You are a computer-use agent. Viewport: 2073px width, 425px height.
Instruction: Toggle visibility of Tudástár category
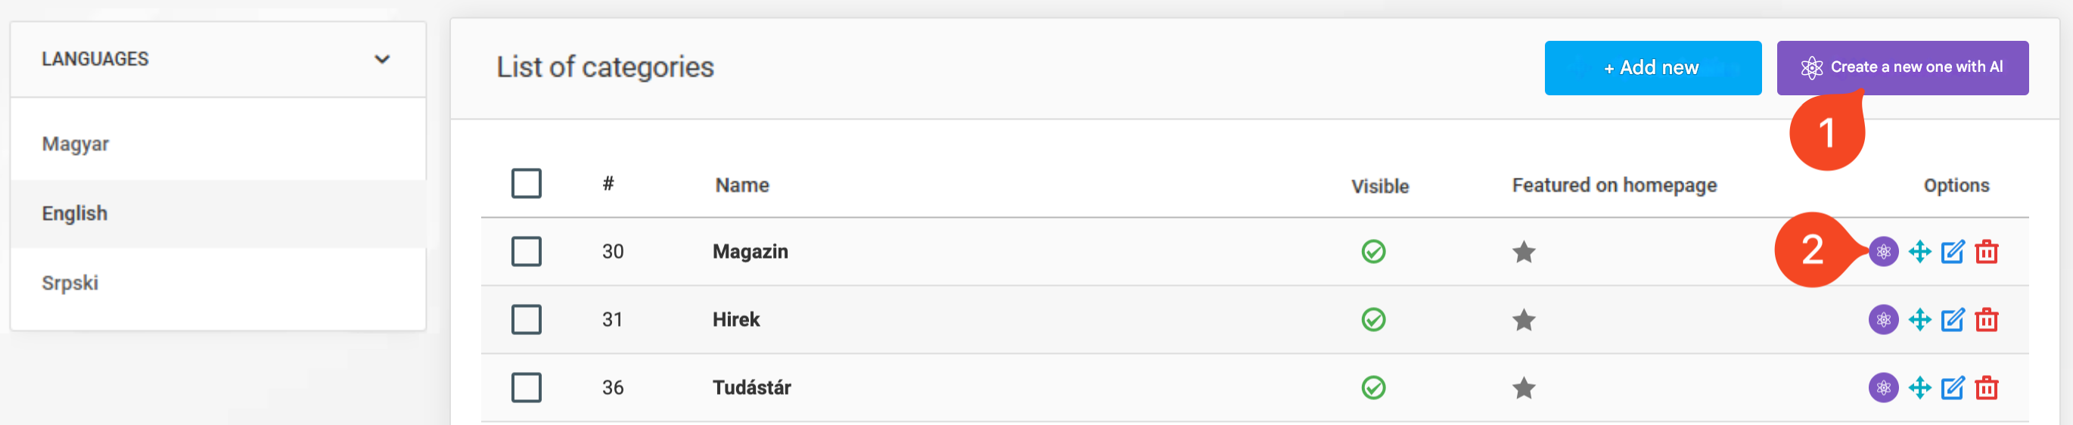pos(1373,388)
